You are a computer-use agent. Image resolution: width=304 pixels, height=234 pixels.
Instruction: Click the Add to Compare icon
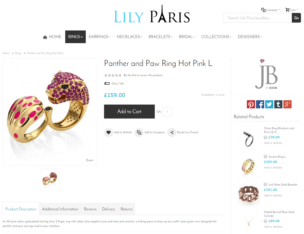click(139, 132)
